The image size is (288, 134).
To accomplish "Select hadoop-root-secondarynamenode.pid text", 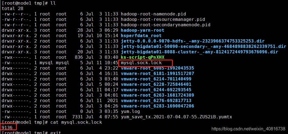I will pos(165,25).
